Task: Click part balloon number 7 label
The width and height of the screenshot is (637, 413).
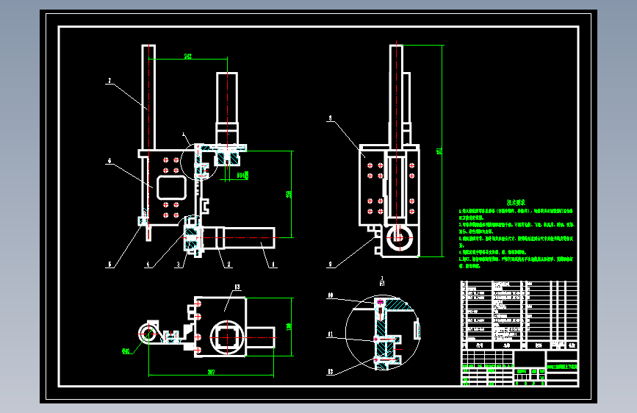Action: pyautogui.click(x=109, y=81)
